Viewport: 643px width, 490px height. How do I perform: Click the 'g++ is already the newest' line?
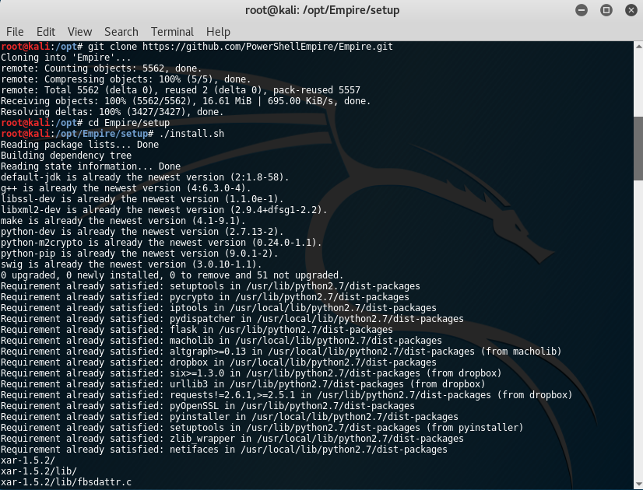click(125, 188)
